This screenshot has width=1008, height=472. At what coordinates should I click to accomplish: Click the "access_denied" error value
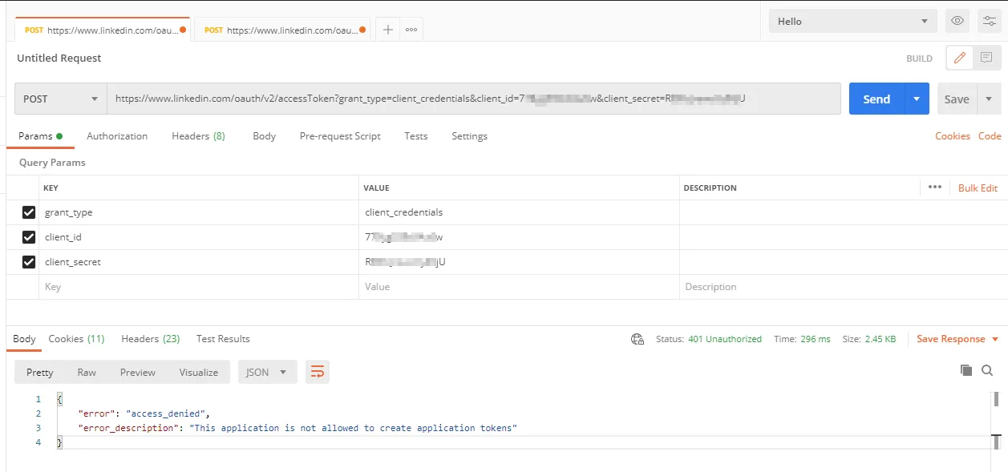[x=168, y=414]
